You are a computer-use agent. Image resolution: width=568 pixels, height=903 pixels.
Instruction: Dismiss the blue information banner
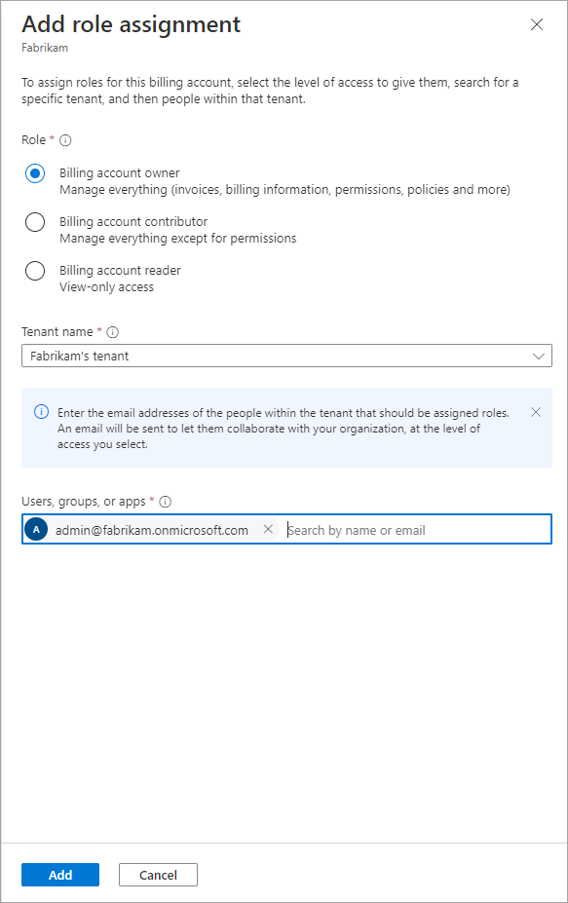pos(536,412)
